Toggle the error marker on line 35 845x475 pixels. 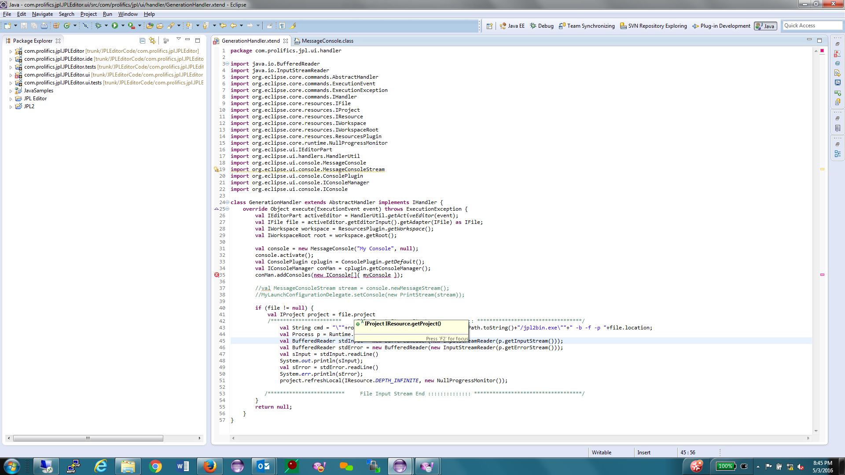coord(216,275)
